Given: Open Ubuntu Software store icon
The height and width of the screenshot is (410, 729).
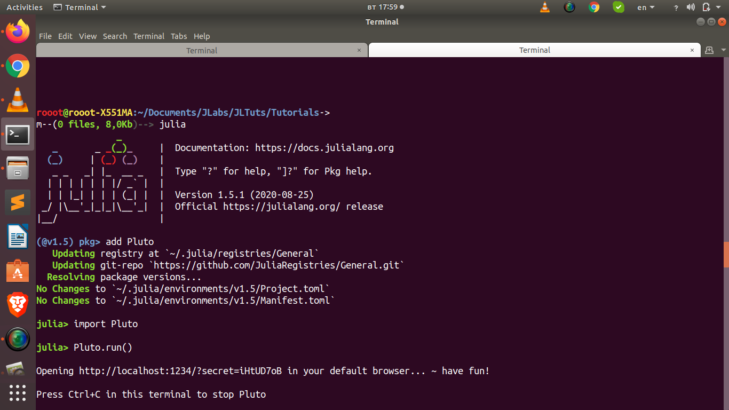Looking at the screenshot, I should (18, 271).
